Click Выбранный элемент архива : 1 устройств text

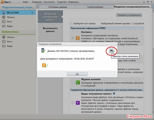(x=123, y=23)
